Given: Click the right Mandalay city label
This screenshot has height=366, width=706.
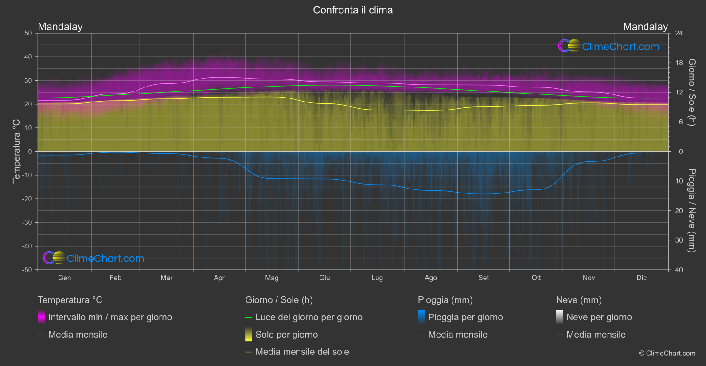Looking at the screenshot, I should (645, 27).
